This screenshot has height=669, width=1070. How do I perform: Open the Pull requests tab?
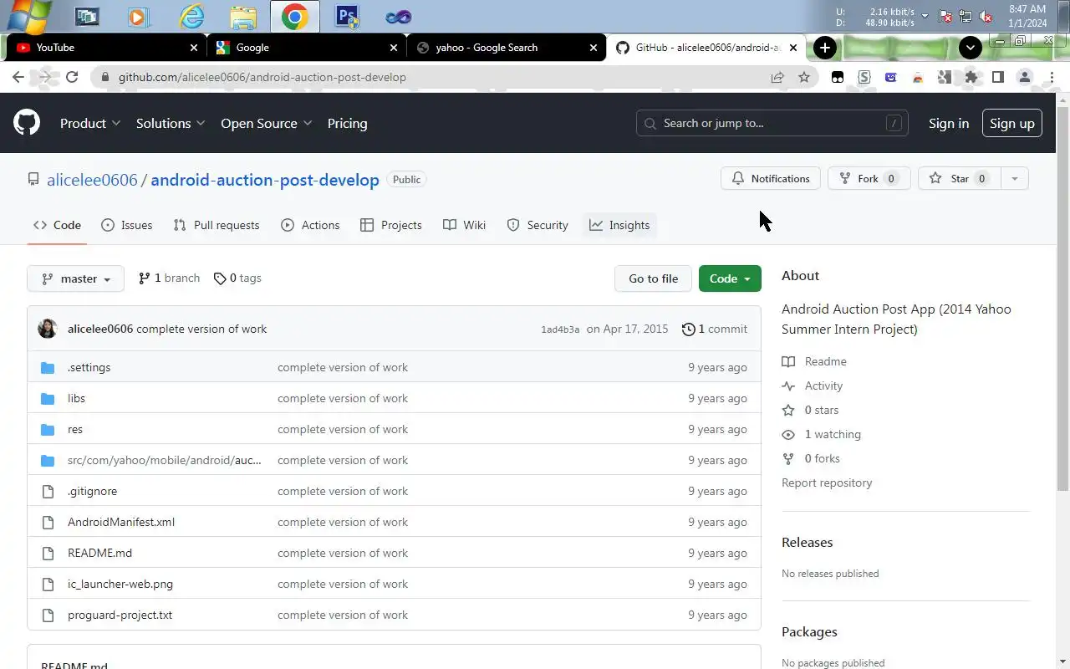(x=217, y=225)
